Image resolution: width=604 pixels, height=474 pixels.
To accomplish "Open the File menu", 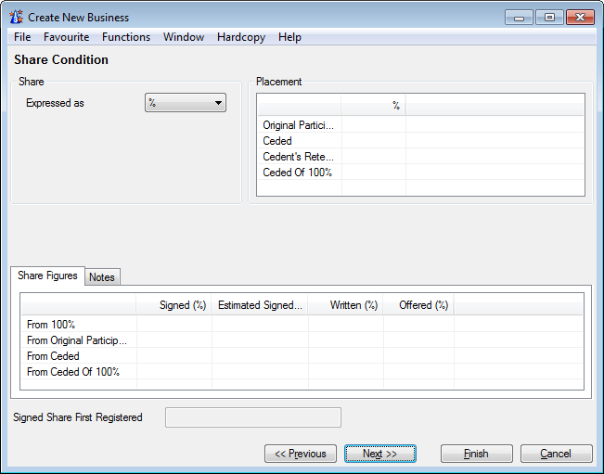I will point(22,37).
